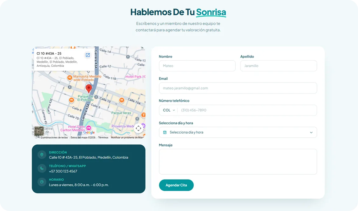Click the Hotel Dann Carlton pink hotel marker
This screenshot has width=358, height=211.
pyautogui.click(x=89, y=128)
